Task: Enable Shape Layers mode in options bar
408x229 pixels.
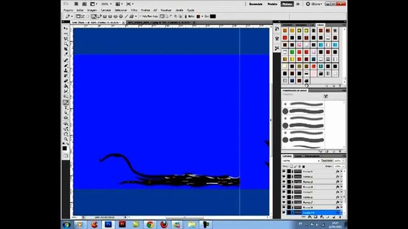Action: pyautogui.click(x=78, y=17)
